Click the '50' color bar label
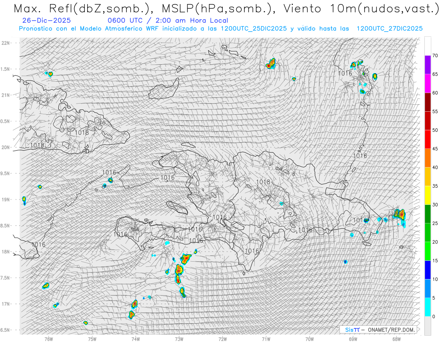Viewport: 445px width, 344px height. (x=435, y=130)
